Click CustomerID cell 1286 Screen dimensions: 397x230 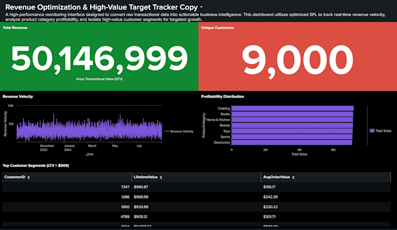click(x=125, y=197)
